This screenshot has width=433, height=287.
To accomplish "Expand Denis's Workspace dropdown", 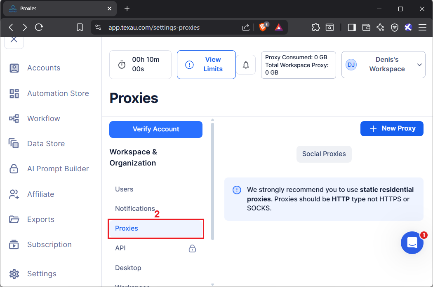I will [x=419, y=65].
